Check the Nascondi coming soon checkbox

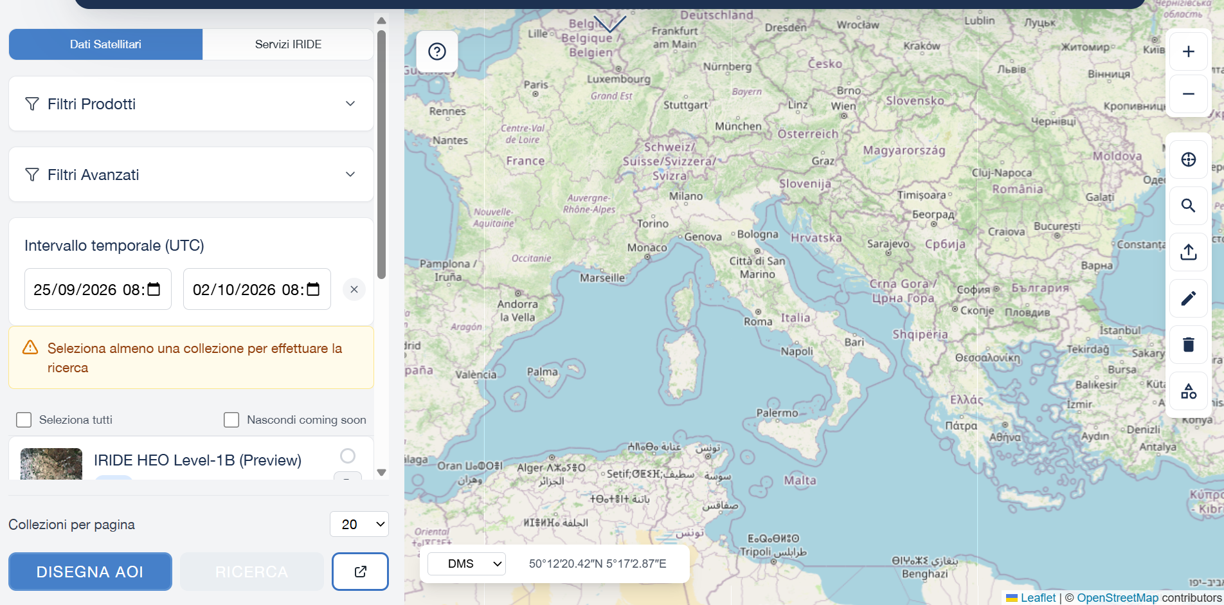click(x=231, y=420)
